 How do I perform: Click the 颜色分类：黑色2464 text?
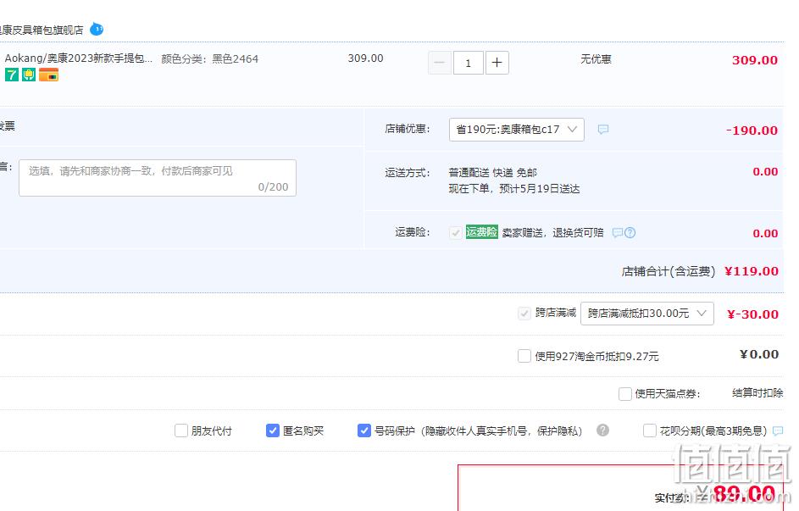pos(210,59)
